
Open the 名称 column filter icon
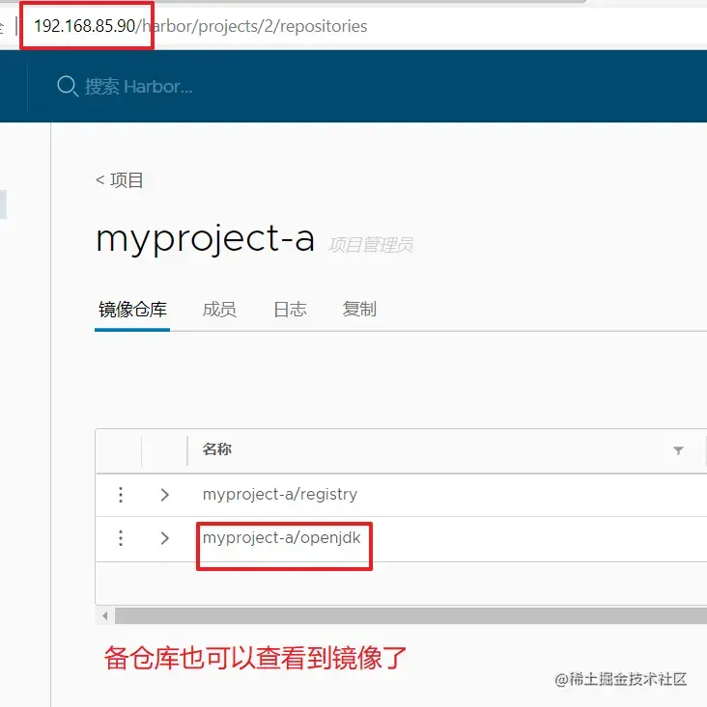[x=678, y=450]
